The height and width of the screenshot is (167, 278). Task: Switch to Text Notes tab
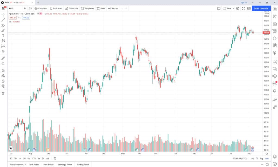pyautogui.click(x=34, y=165)
